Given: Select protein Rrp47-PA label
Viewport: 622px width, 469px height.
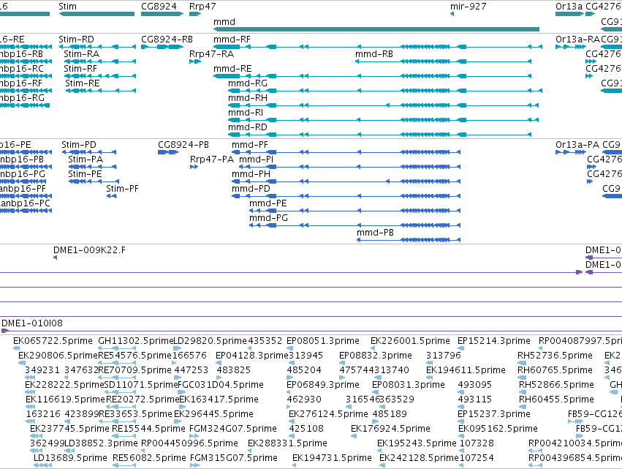Looking at the screenshot, I should click(212, 160).
